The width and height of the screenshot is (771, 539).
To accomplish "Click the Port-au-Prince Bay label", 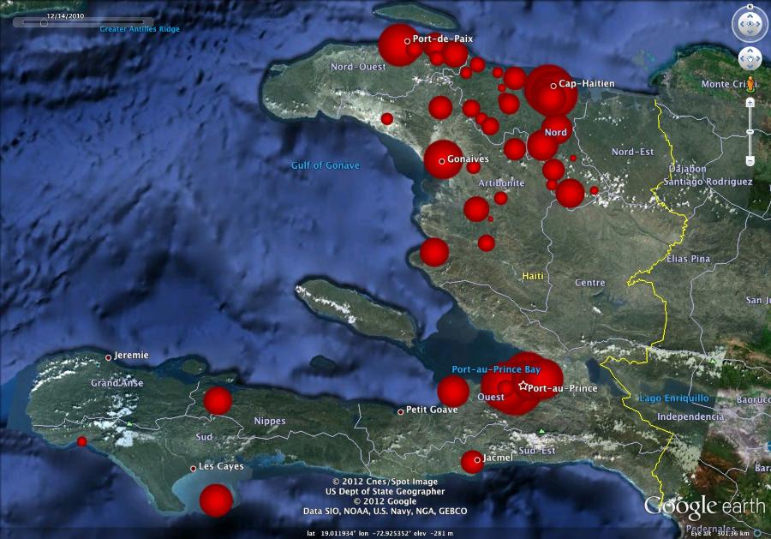I will [496, 369].
